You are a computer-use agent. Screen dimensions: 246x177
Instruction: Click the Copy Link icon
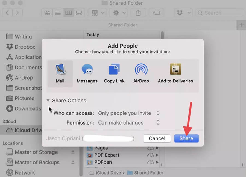coord(114,73)
